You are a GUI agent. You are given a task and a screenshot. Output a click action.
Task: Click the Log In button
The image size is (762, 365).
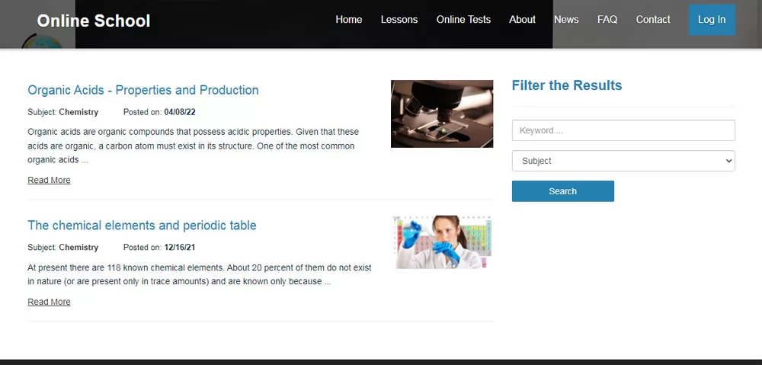coord(712,20)
